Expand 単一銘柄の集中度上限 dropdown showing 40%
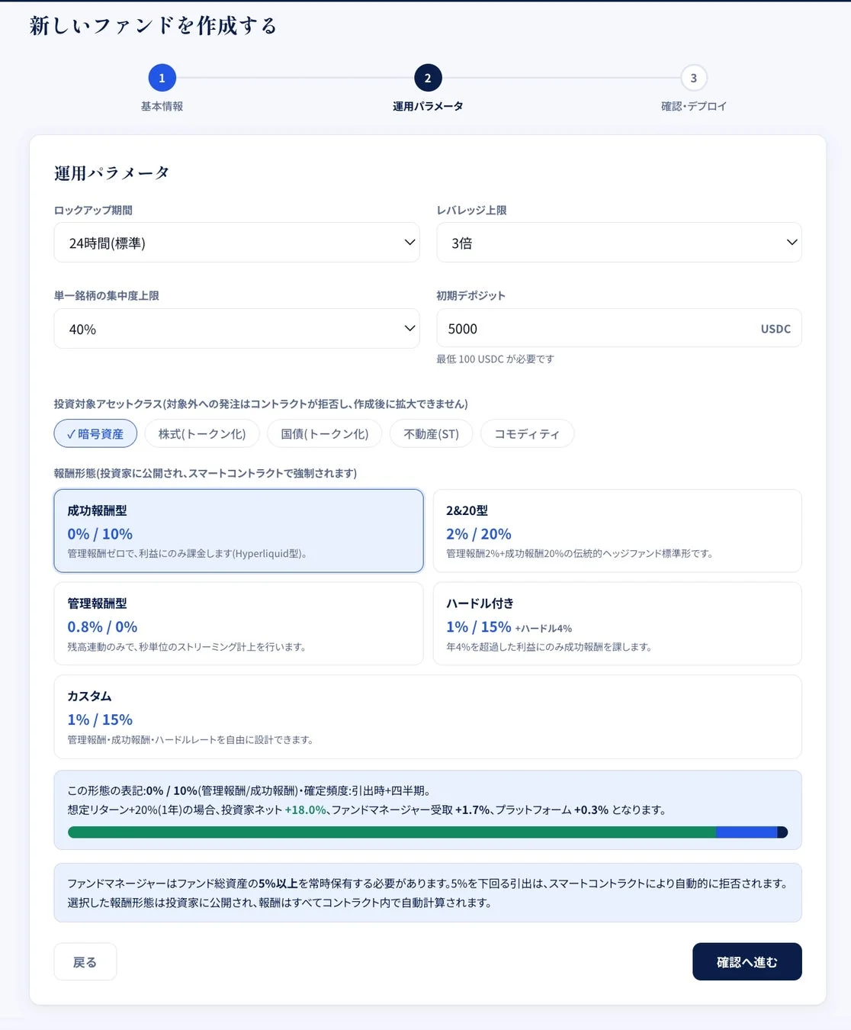 pos(236,329)
